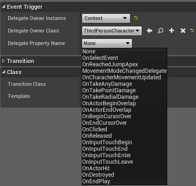
Task: Collapse the Class section
Action: pyautogui.click(x=3, y=72)
